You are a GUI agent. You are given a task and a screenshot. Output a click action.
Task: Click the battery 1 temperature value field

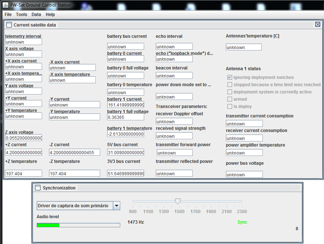coord(126,134)
